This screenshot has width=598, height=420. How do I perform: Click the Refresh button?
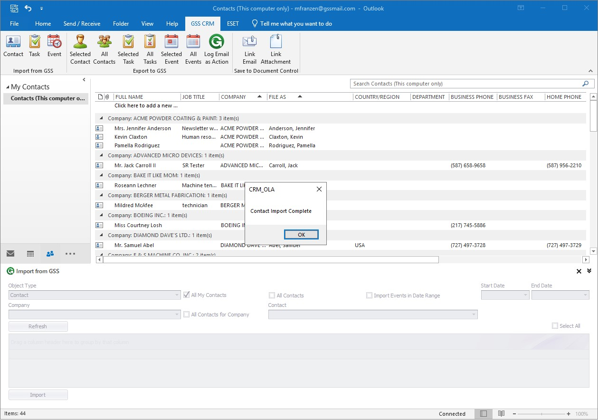click(x=38, y=326)
